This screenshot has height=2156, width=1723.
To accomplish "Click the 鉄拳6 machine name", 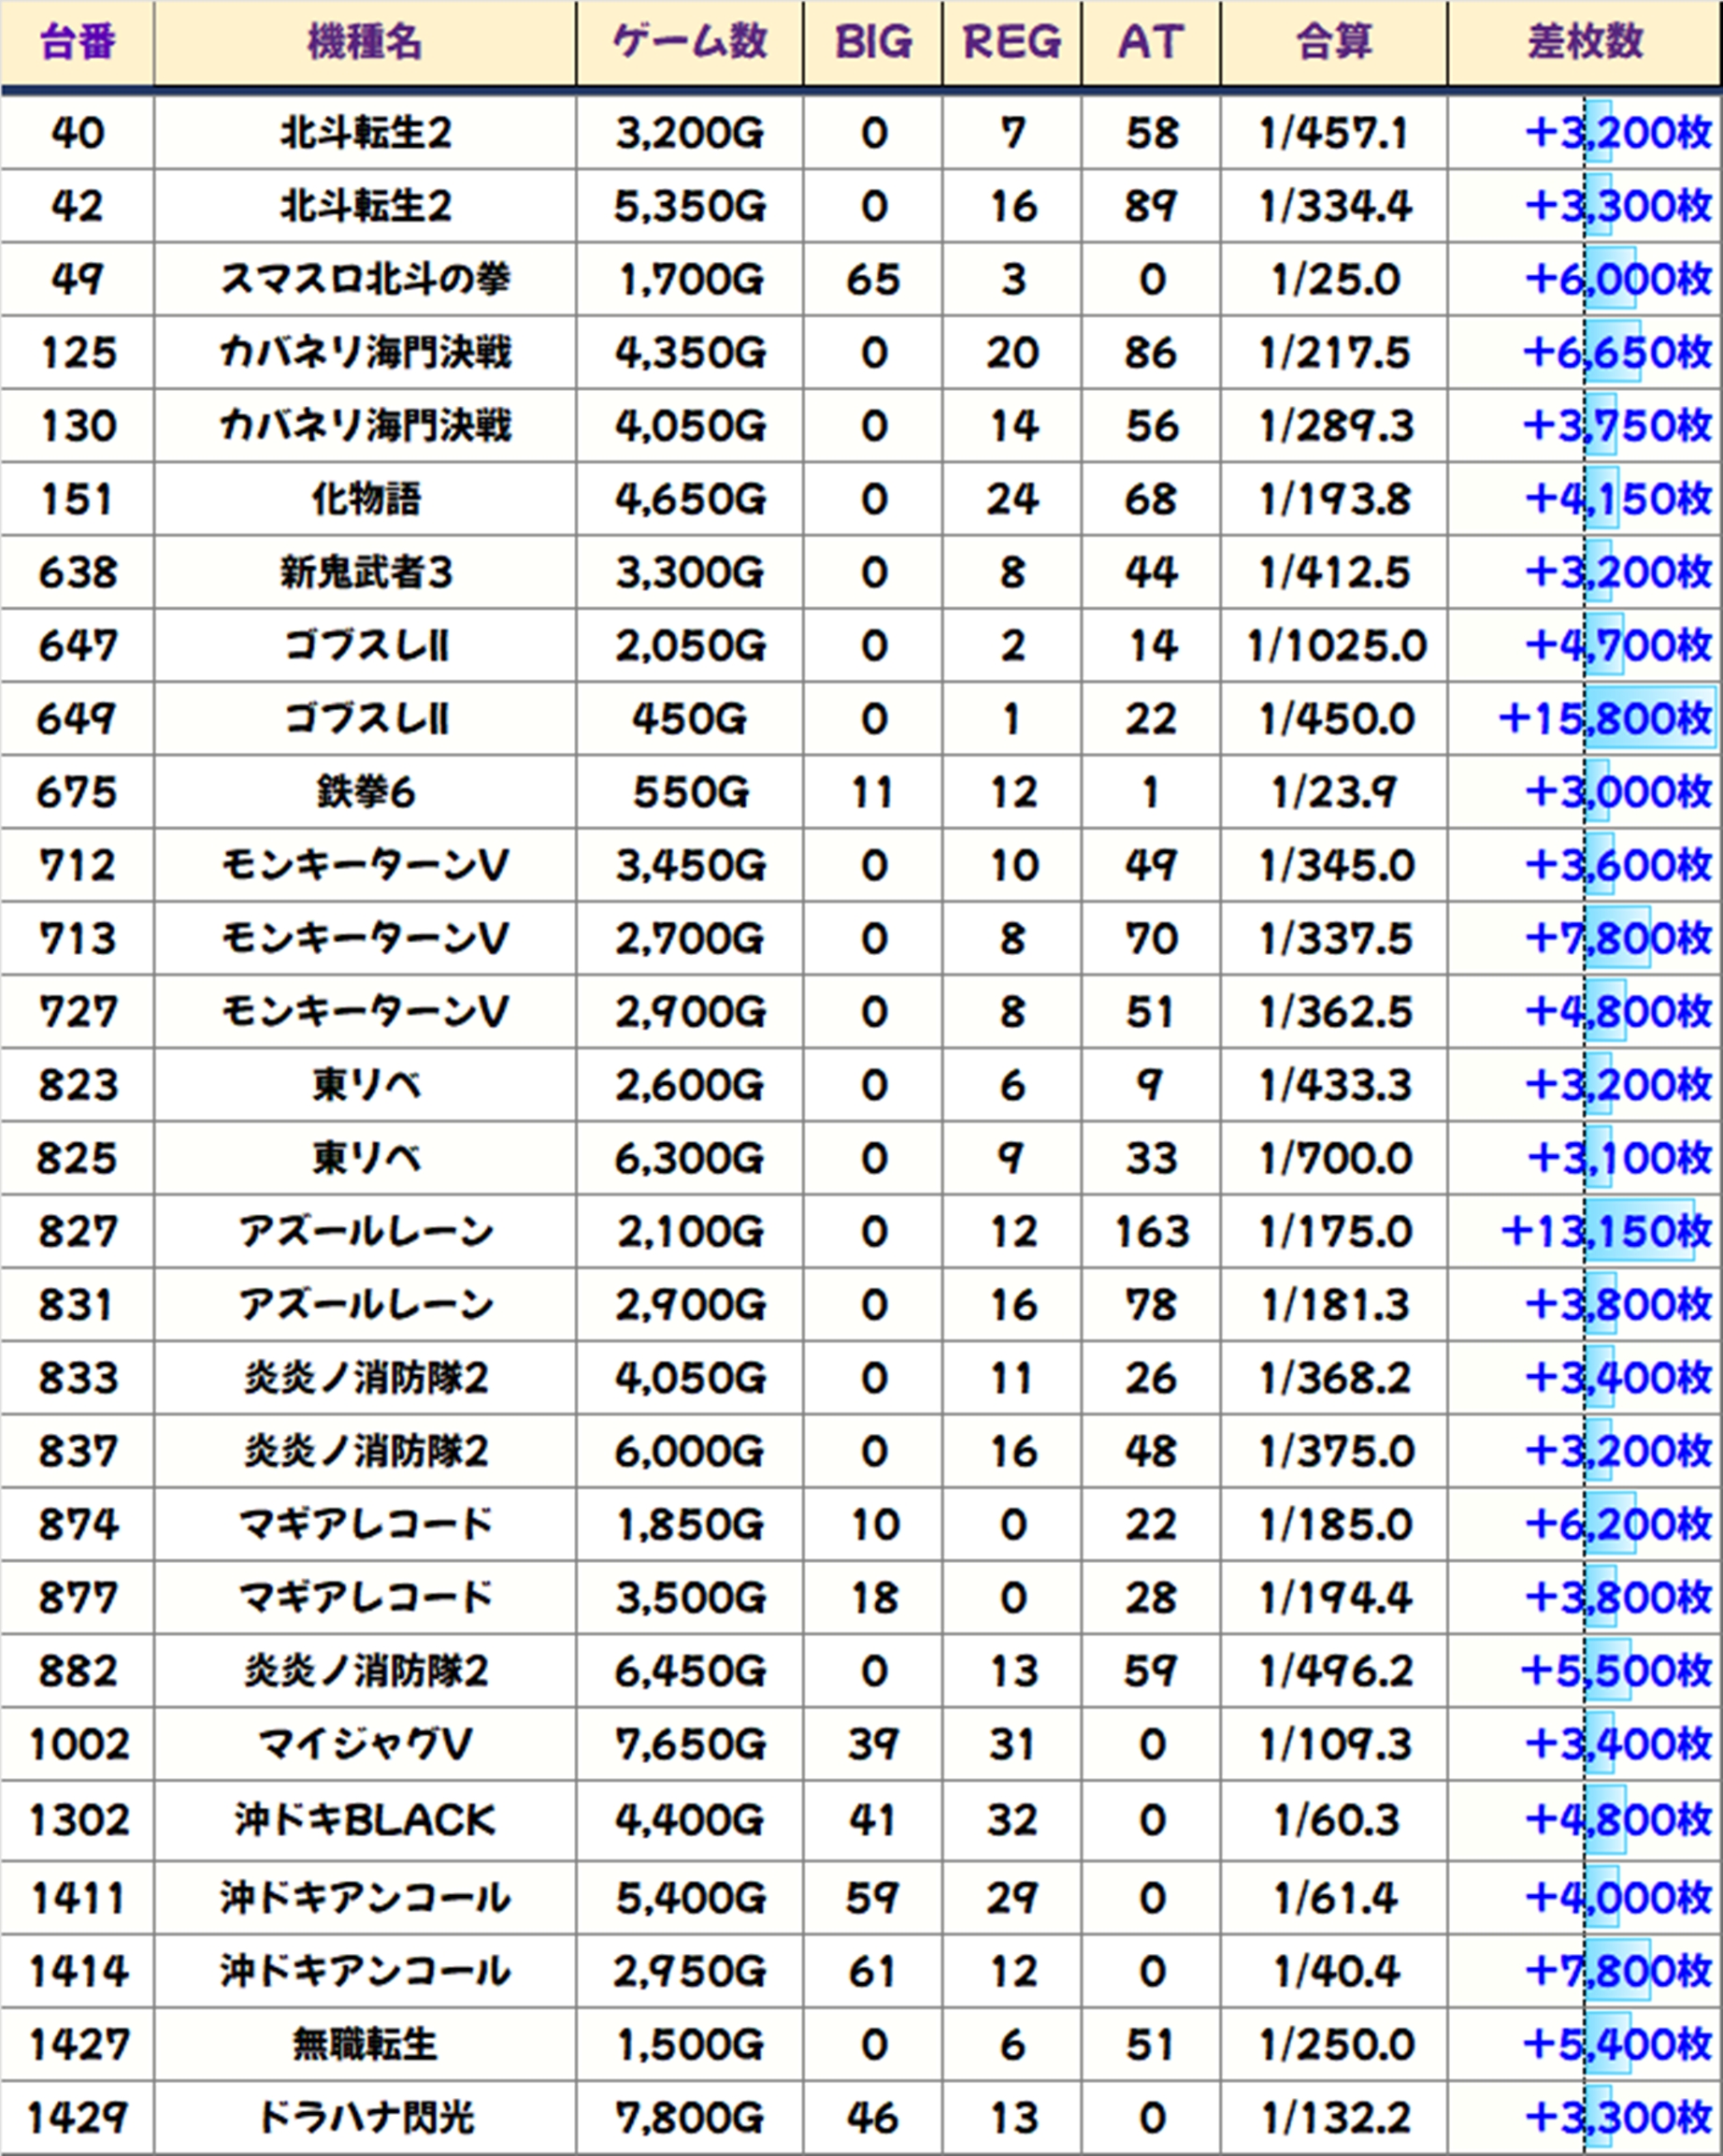I will click(365, 792).
